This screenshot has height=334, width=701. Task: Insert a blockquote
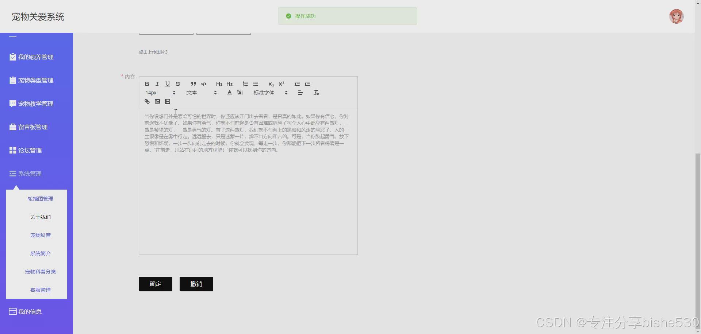click(193, 84)
